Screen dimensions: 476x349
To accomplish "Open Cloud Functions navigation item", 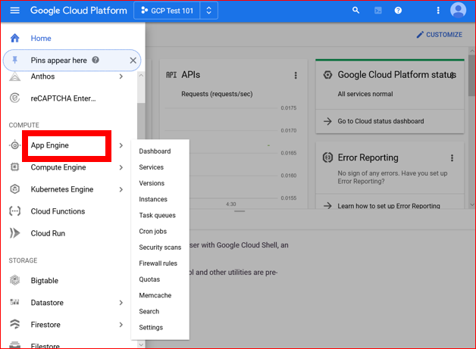I will tap(58, 211).
